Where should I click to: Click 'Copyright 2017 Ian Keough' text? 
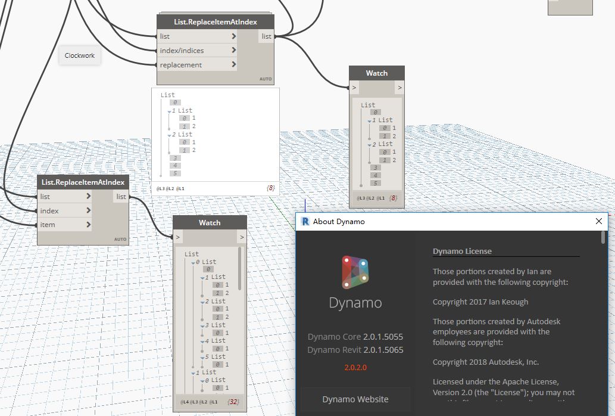(480, 302)
